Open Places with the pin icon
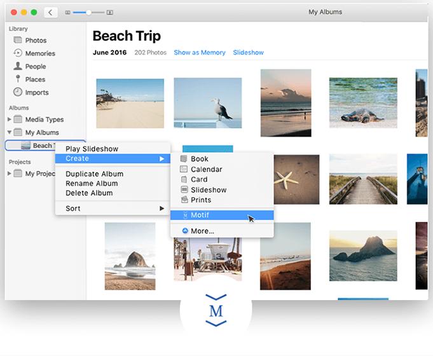 pos(18,79)
